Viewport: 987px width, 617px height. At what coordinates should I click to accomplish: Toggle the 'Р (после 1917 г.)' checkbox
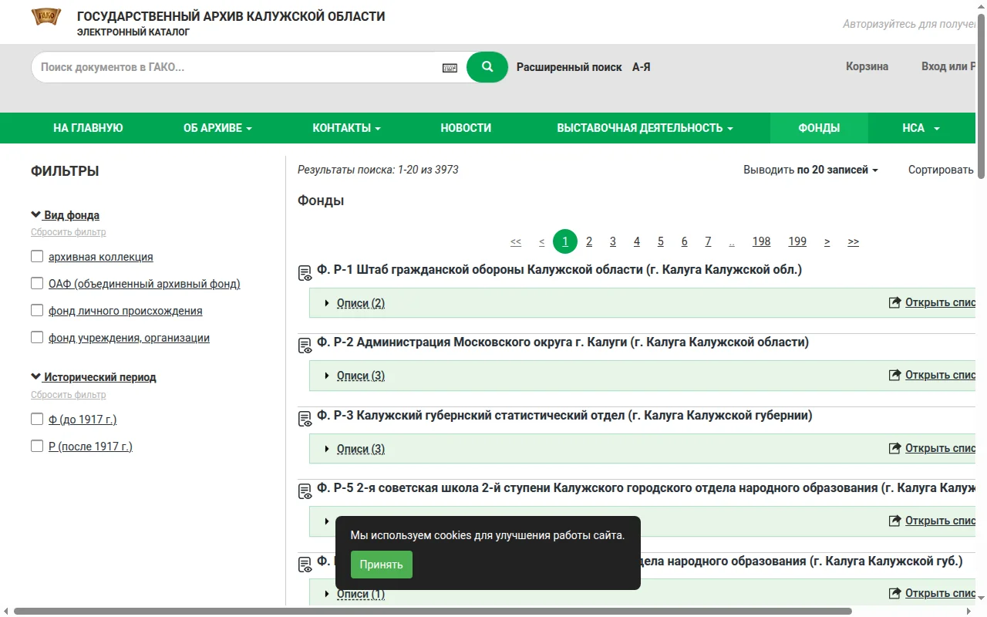pyautogui.click(x=37, y=446)
